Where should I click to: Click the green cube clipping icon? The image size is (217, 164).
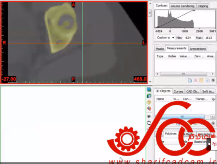(x=149, y=96)
